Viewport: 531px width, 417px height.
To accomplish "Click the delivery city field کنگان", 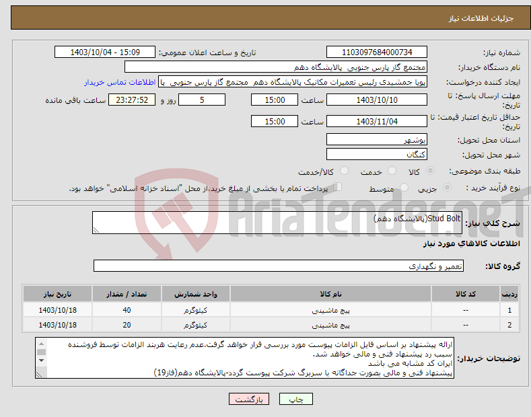I will click(x=377, y=154).
